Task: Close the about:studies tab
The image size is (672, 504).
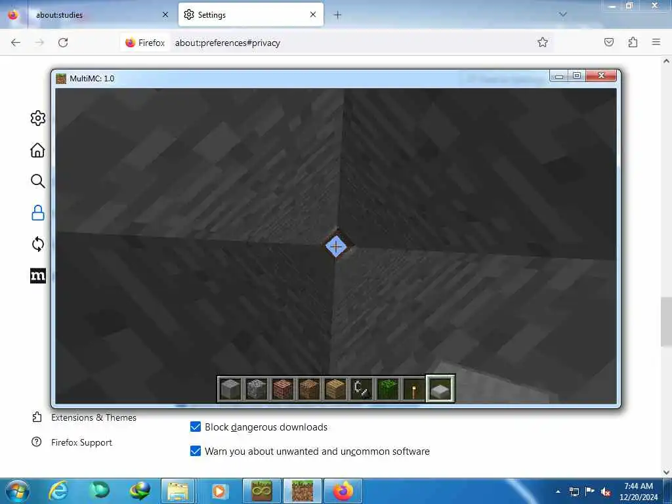Action: (x=165, y=14)
